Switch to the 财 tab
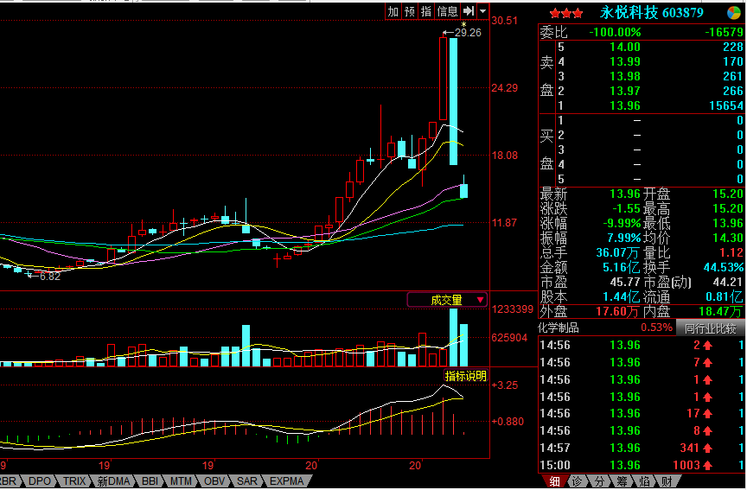 pyautogui.click(x=667, y=481)
